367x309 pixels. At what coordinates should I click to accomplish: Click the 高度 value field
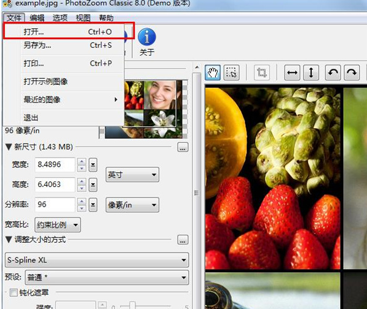click(55, 185)
